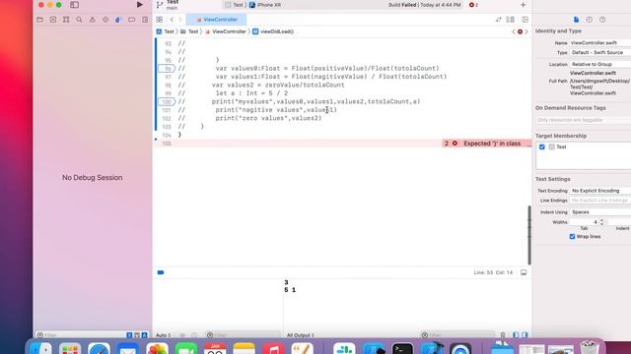The height and width of the screenshot is (354, 631).
Task: Open the library with the plus button
Action: (523, 5)
